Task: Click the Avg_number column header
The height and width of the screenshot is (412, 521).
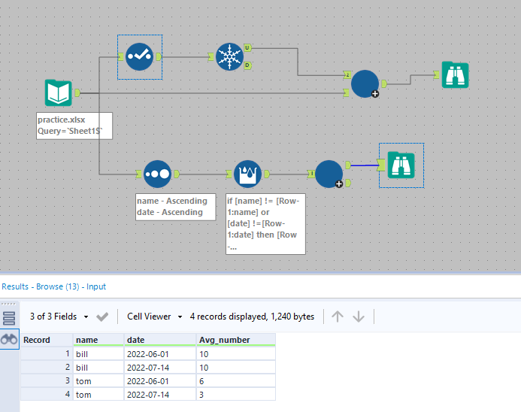Action: (x=236, y=340)
